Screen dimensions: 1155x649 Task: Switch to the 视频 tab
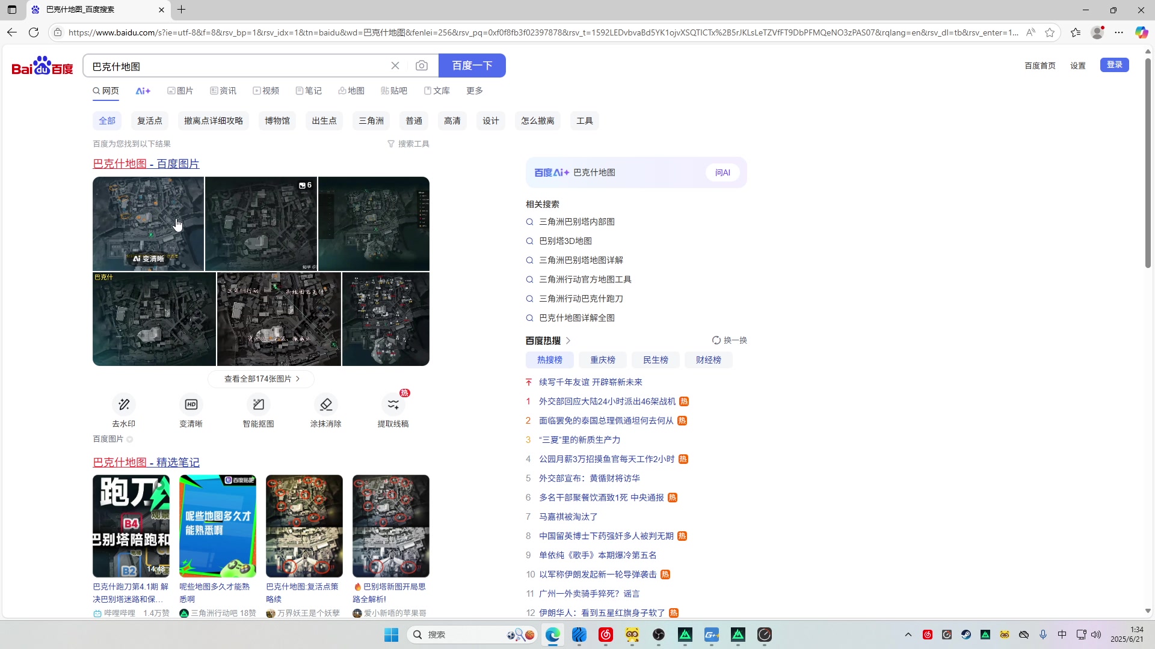(266, 91)
